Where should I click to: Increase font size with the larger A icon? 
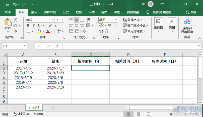[x=50, y=25]
